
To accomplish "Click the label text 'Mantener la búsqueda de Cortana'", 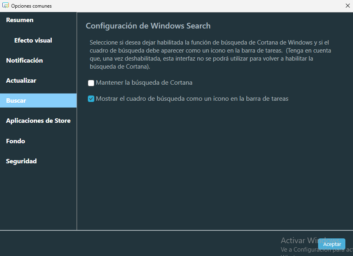I will coord(144,83).
